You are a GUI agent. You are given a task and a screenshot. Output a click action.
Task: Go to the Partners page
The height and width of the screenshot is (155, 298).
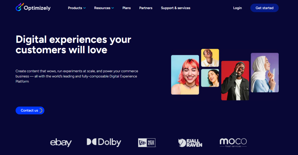(x=146, y=8)
